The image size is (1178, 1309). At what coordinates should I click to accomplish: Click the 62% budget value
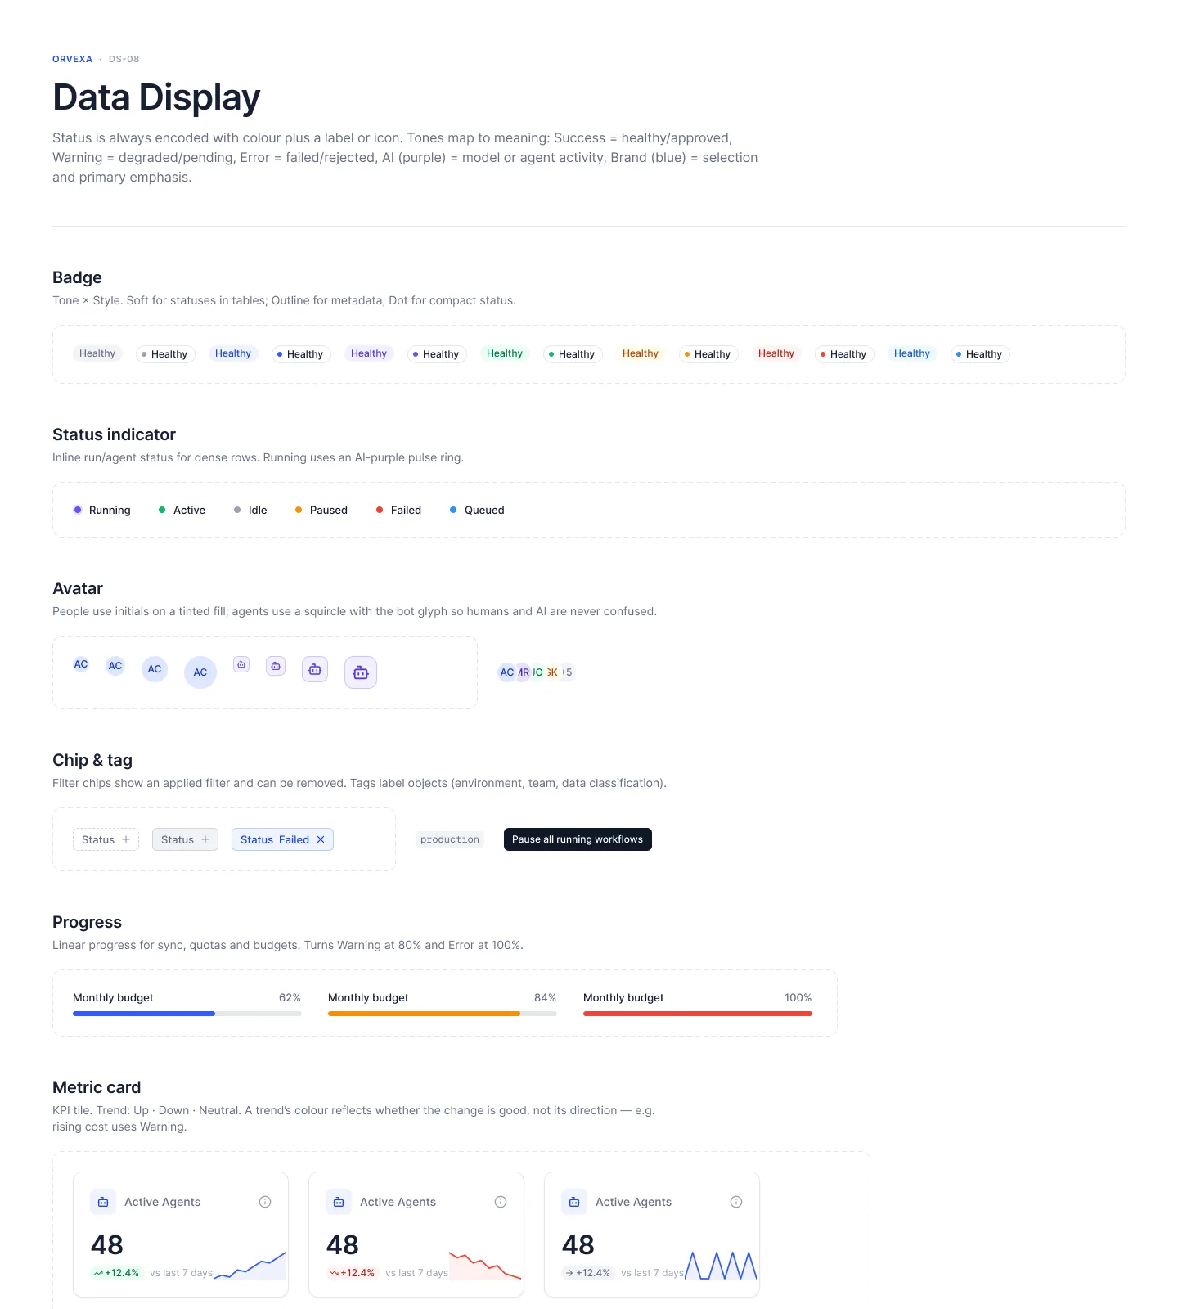click(x=290, y=997)
